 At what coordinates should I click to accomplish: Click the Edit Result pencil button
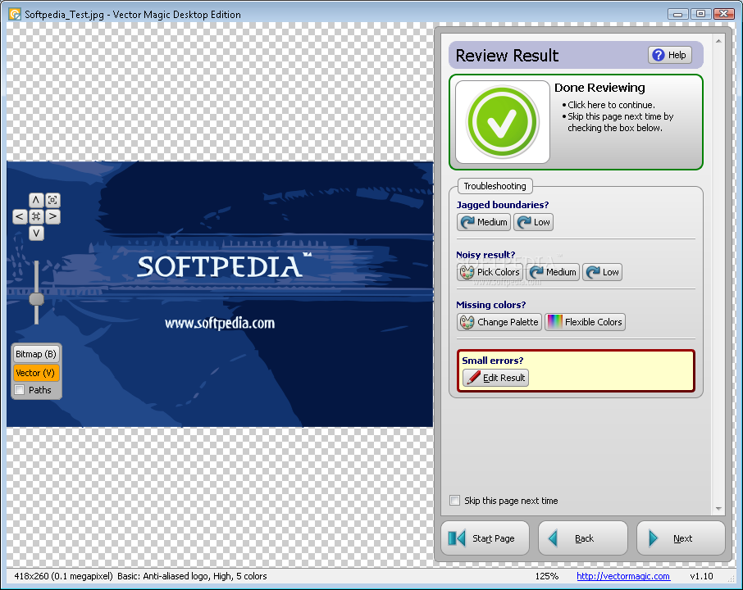point(495,378)
